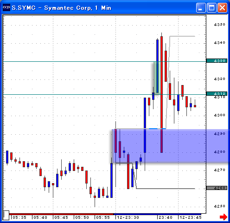Click the blue session bar above the time axis

pyautogui.click(x=157, y=214)
